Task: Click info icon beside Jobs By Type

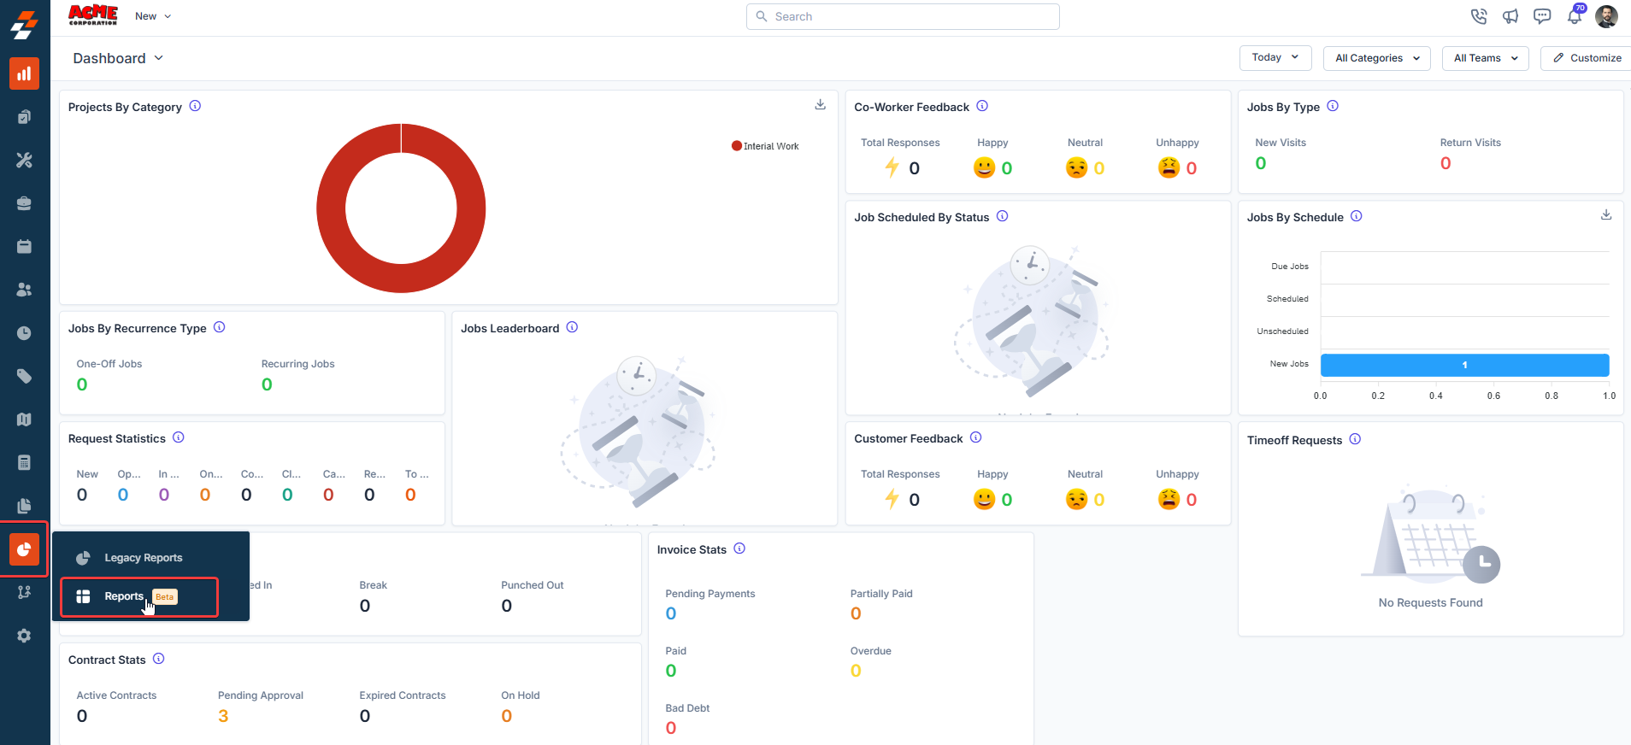Action: click(x=1333, y=106)
